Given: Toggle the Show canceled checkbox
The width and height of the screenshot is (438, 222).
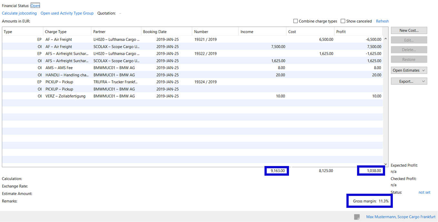Looking at the screenshot, I should coord(343,21).
